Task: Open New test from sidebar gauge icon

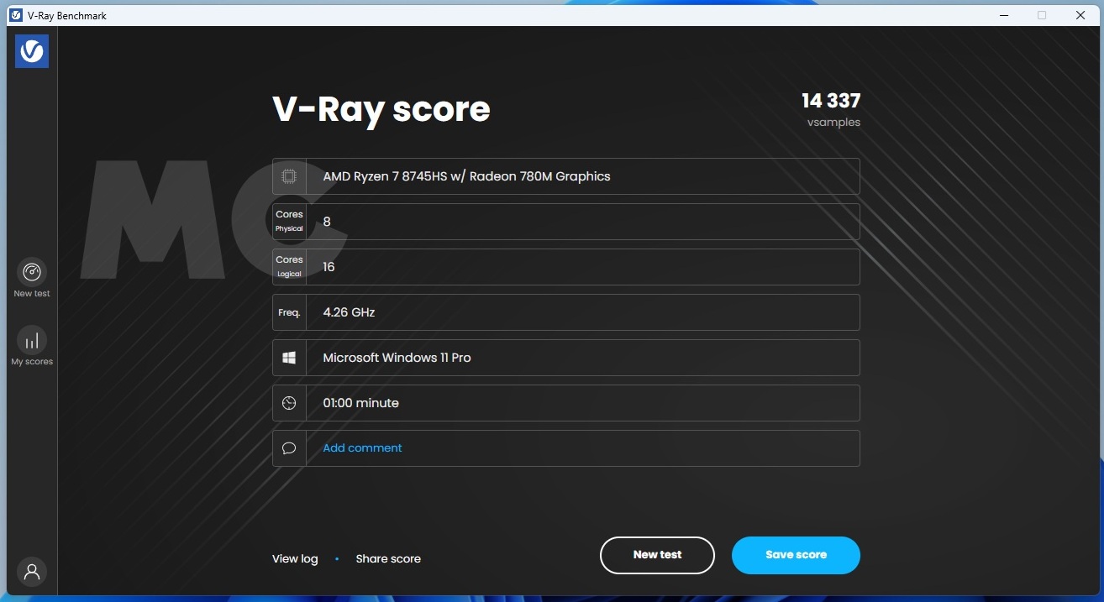Action: [32, 272]
